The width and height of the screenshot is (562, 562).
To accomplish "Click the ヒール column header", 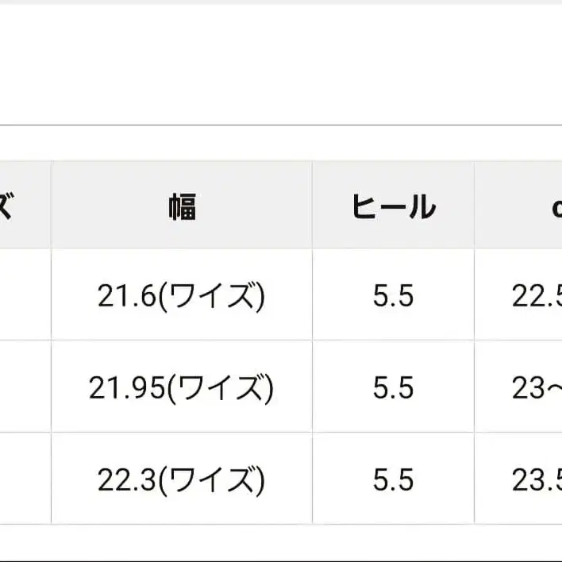I will click(393, 206).
